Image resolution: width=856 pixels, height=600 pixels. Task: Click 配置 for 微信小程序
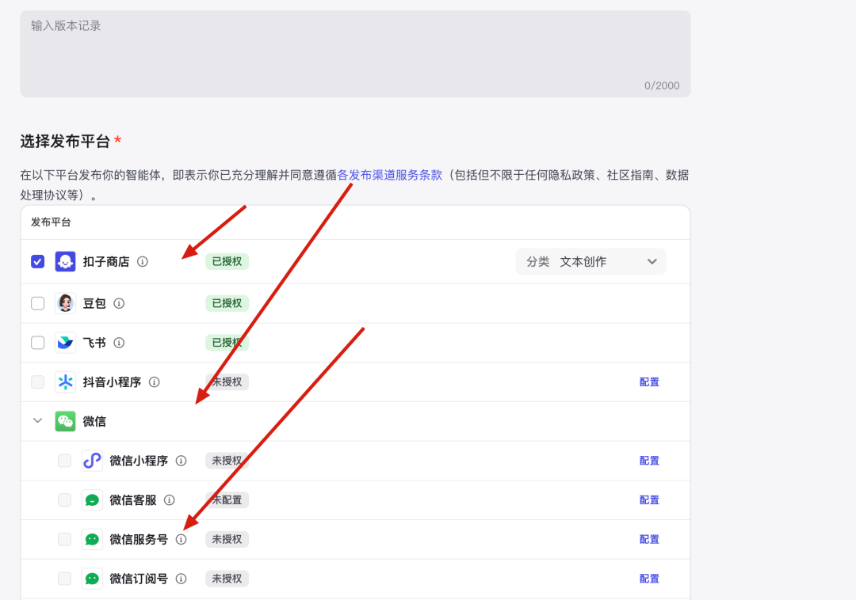(649, 461)
